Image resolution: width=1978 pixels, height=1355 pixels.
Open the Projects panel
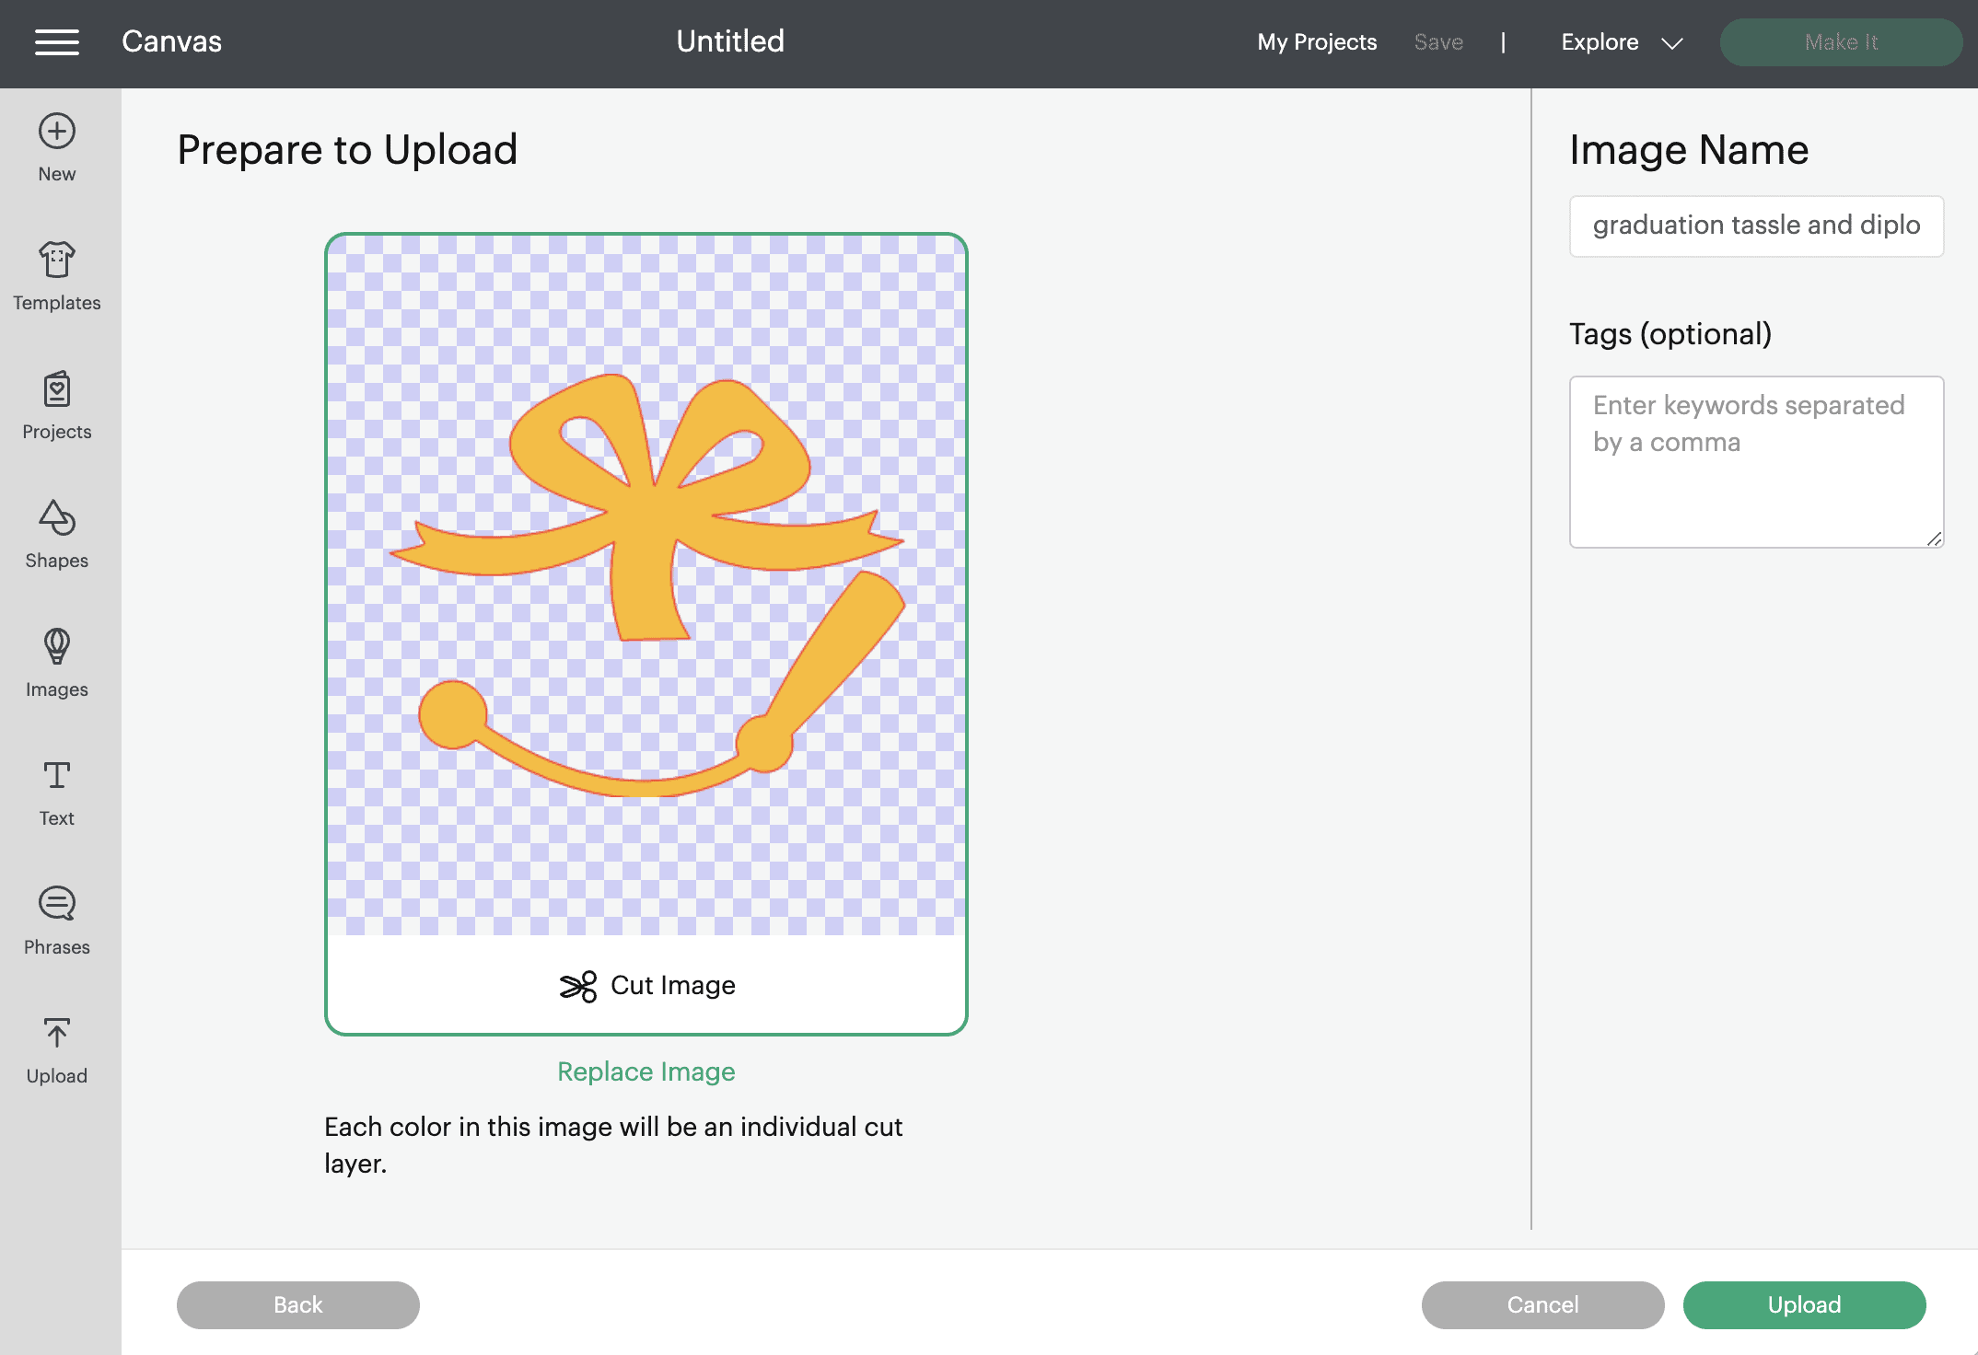tap(57, 406)
